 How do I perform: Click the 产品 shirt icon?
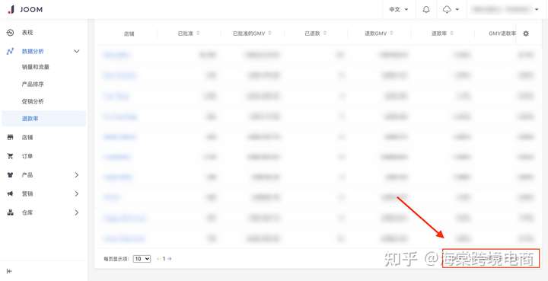click(x=10, y=174)
